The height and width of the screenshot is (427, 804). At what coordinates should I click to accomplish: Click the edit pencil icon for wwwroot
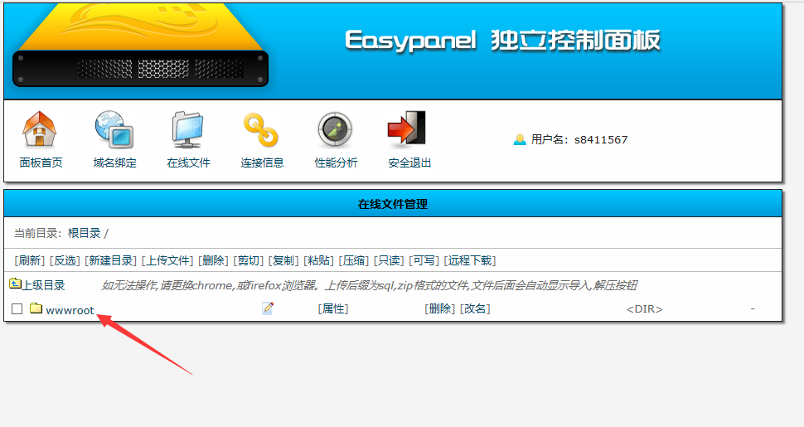(x=267, y=308)
